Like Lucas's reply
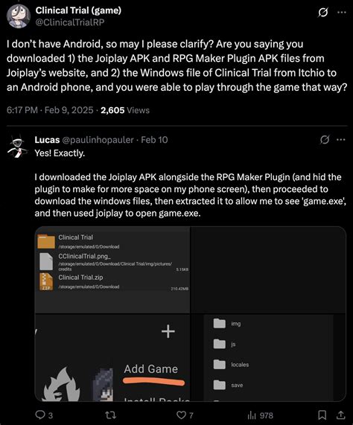 click(185, 415)
